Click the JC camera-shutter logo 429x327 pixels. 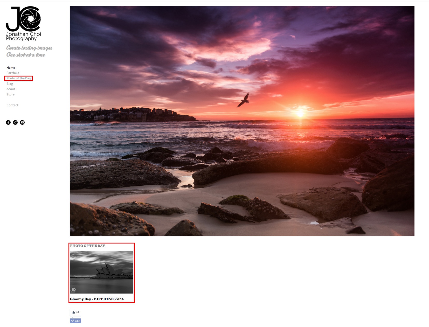23,19
